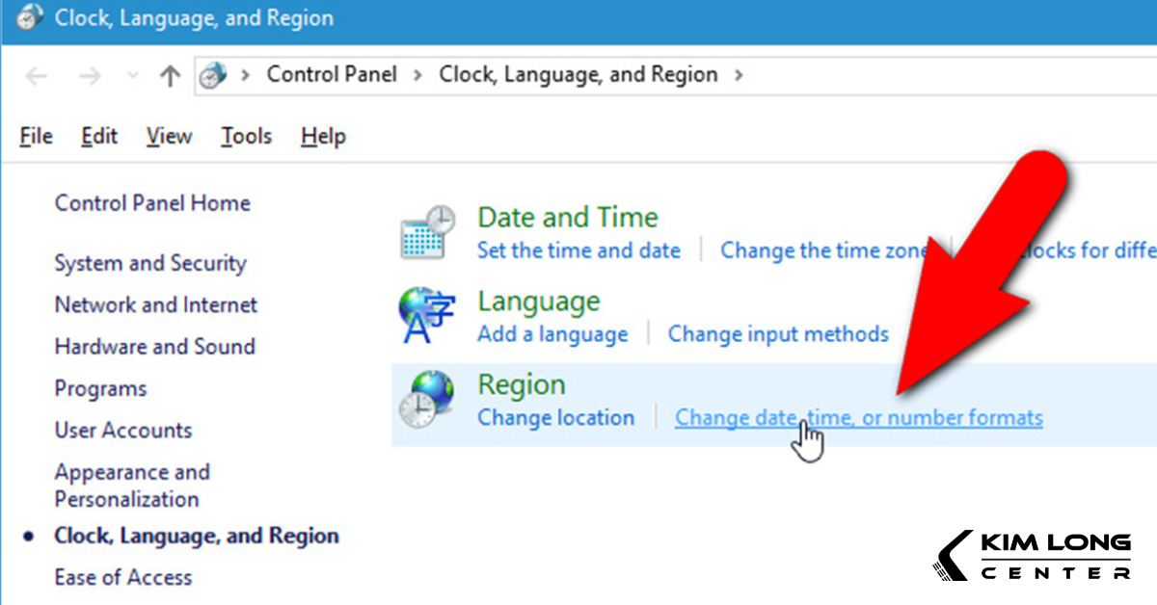Click Change date, time, or number formats
Viewport: 1157px width, 605px height.
[x=858, y=417]
